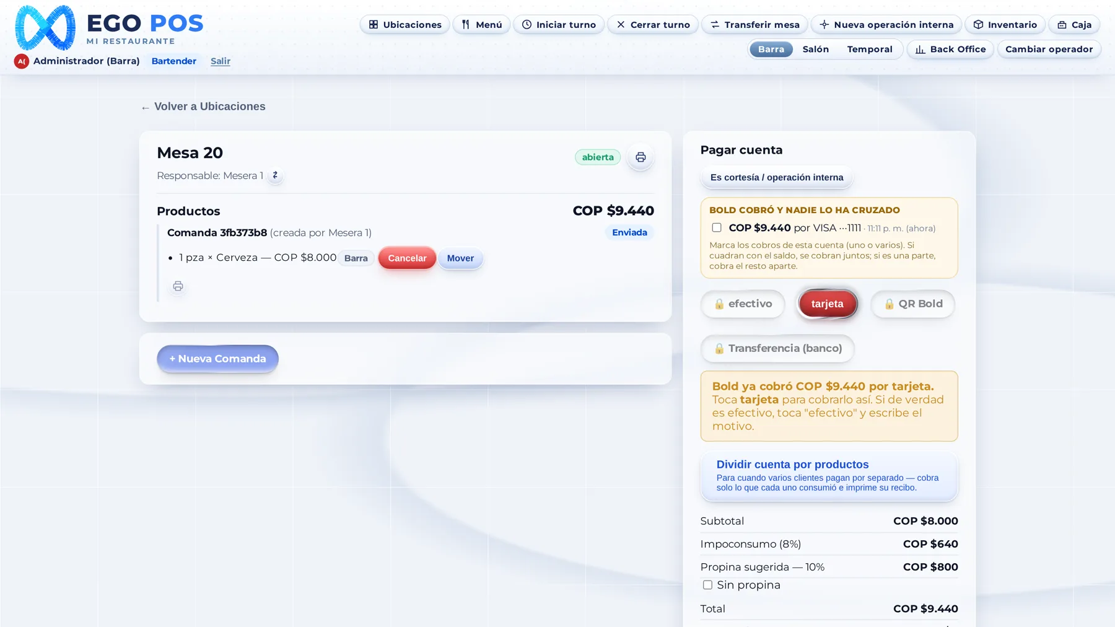
Task: Start Nueva operación interna
Action: [x=886, y=25]
